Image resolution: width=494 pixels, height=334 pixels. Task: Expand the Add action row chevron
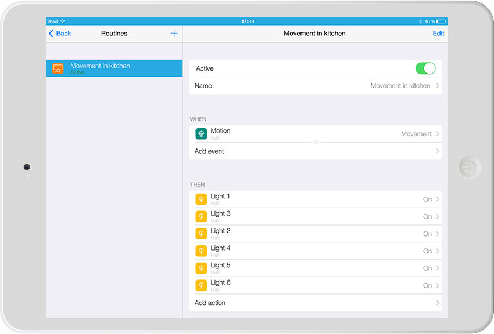(437, 303)
